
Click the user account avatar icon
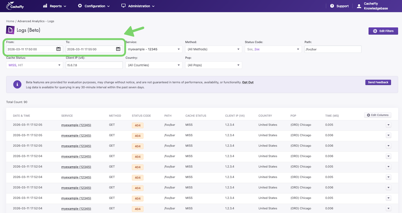[x=359, y=6]
